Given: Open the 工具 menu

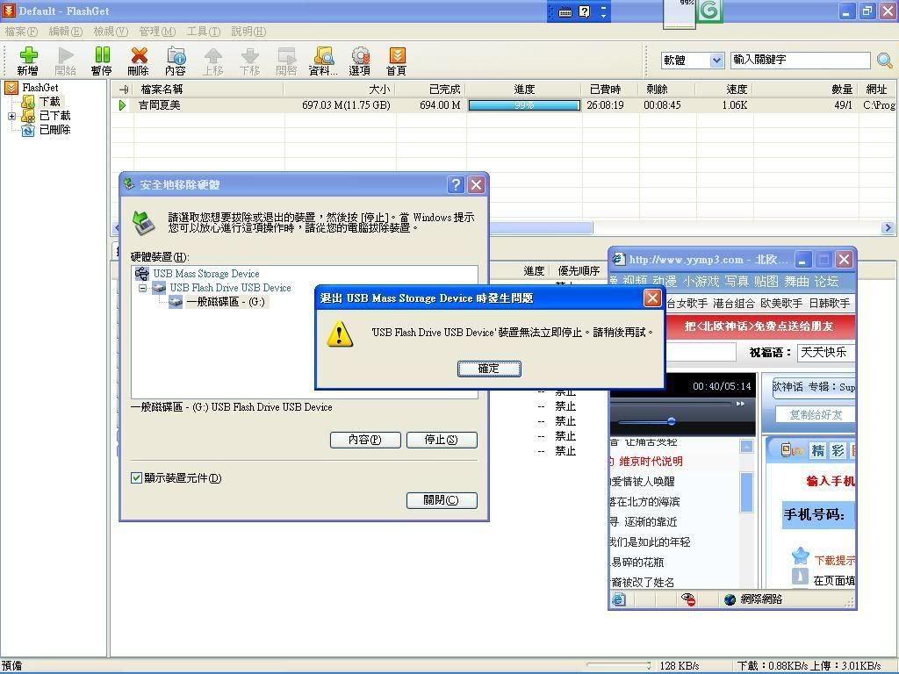Looking at the screenshot, I should point(202,32).
